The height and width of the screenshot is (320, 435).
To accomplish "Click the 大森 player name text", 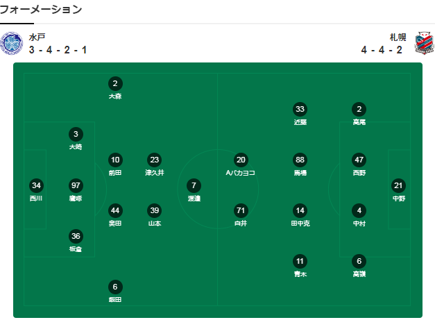I will pos(115,96).
